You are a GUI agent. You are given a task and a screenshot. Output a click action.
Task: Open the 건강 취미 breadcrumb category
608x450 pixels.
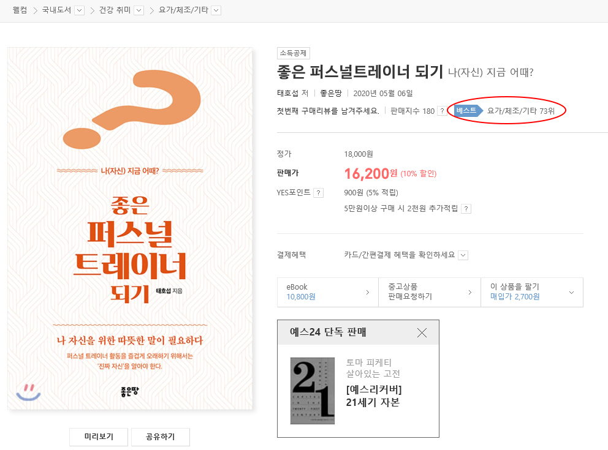click(115, 10)
